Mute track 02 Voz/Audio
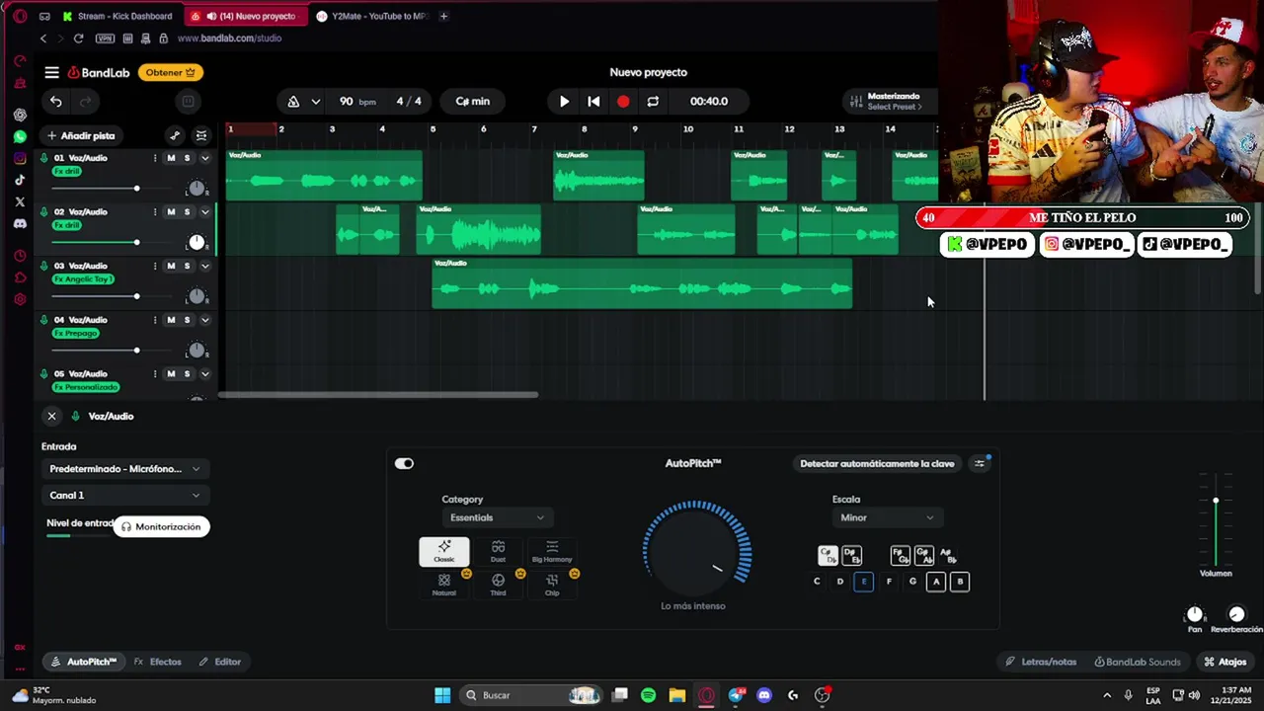The width and height of the screenshot is (1264, 711). 171,212
